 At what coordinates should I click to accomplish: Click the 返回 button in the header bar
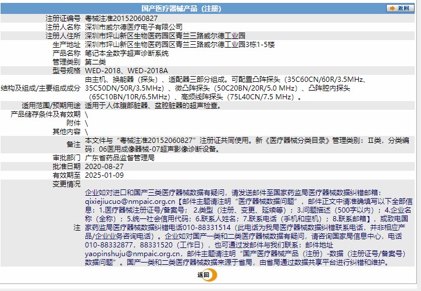399,8
